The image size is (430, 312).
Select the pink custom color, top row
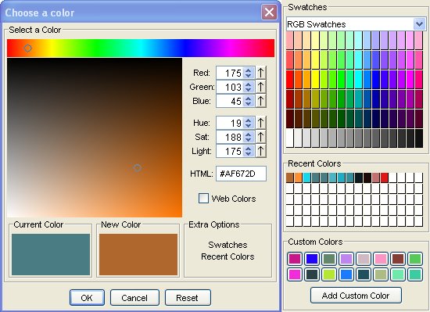381,259
